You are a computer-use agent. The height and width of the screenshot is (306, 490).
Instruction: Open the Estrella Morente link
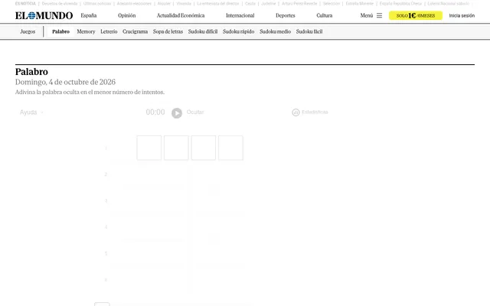click(360, 3)
